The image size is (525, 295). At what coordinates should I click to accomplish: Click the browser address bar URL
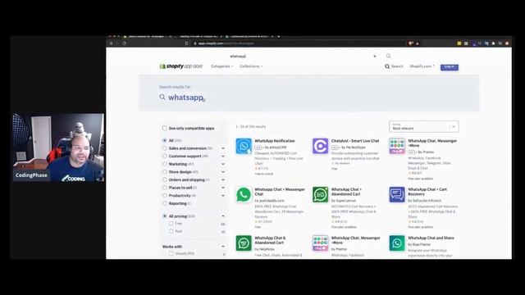click(x=226, y=43)
